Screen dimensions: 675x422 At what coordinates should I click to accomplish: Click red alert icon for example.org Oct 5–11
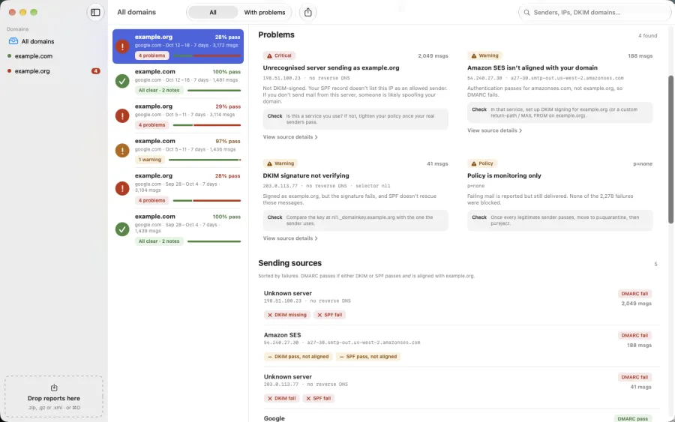coord(122,115)
